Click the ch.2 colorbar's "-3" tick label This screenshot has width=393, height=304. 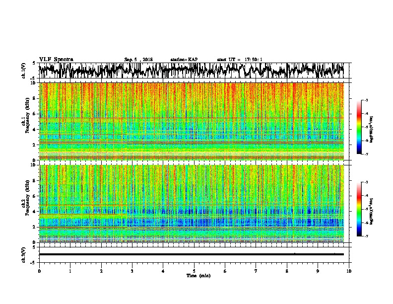point(366,182)
